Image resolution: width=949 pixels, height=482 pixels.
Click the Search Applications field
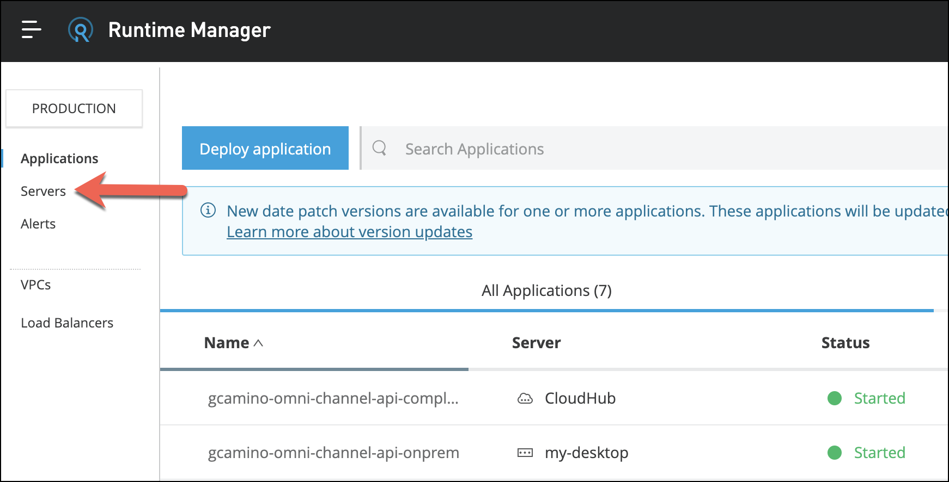click(654, 148)
